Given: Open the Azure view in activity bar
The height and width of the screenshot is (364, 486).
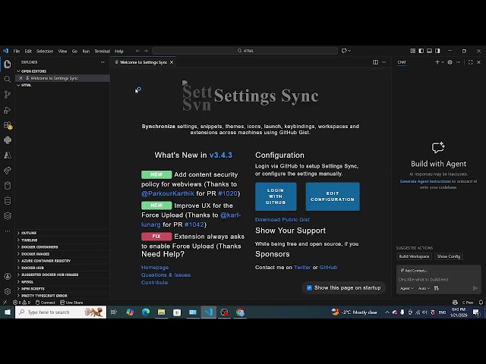Looking at the screenshot, I should coord(8,155).
